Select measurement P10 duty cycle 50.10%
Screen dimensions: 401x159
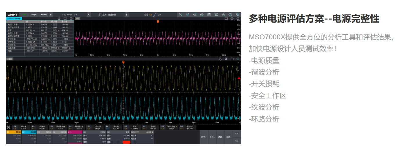188,127
